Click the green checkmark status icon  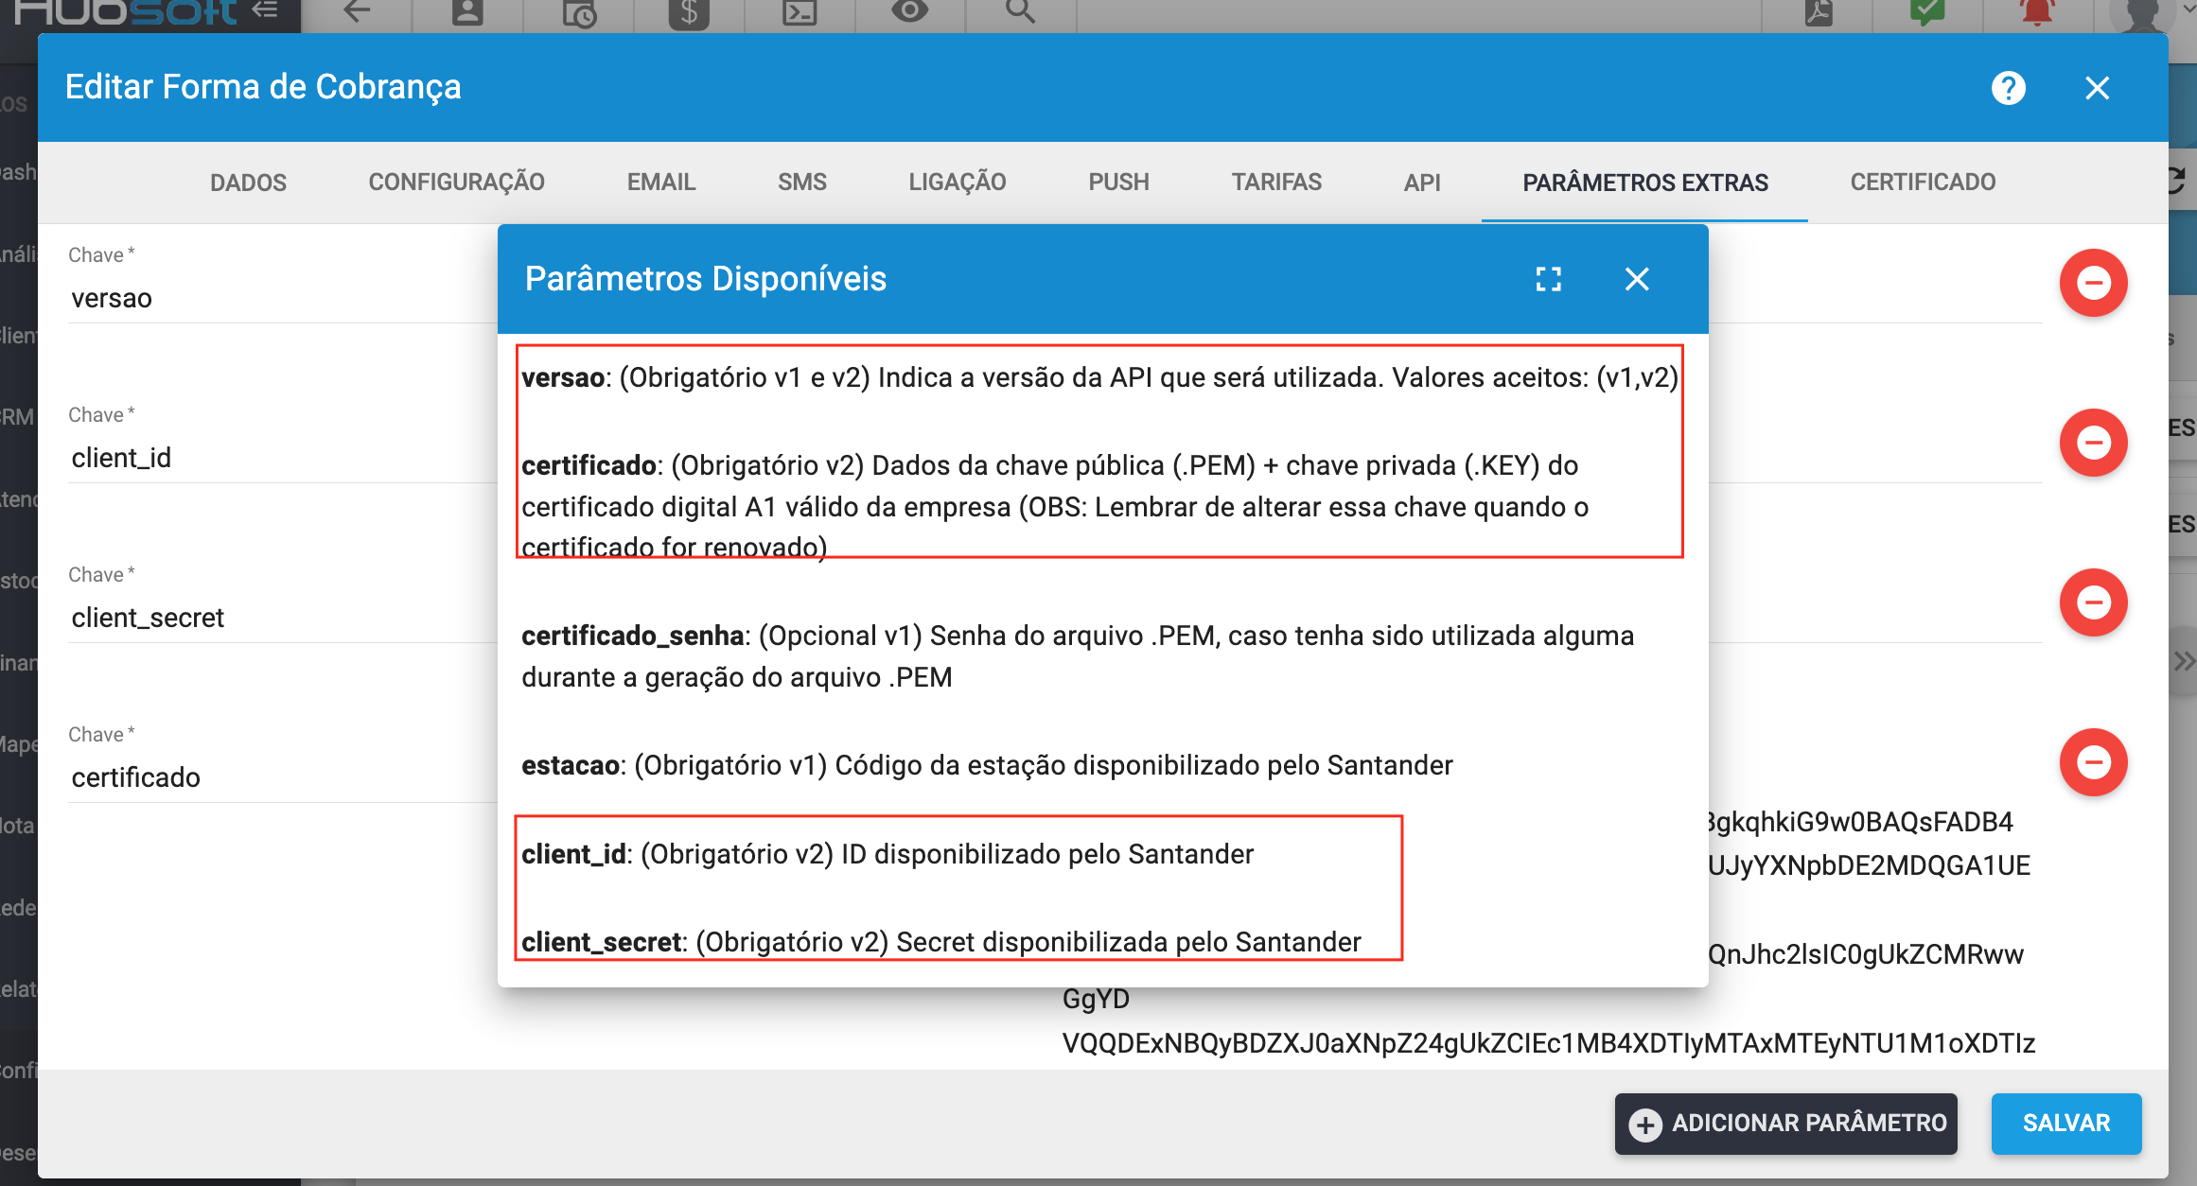click(x=1927, y=11)
